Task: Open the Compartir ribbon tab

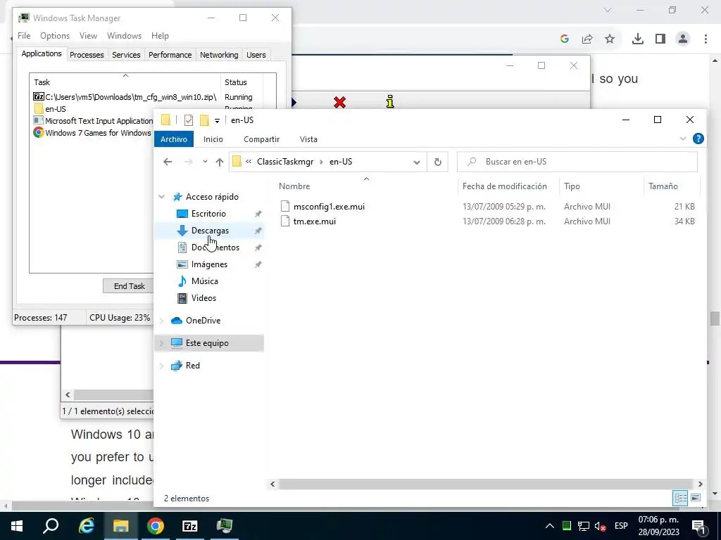Action: point(261,139)
